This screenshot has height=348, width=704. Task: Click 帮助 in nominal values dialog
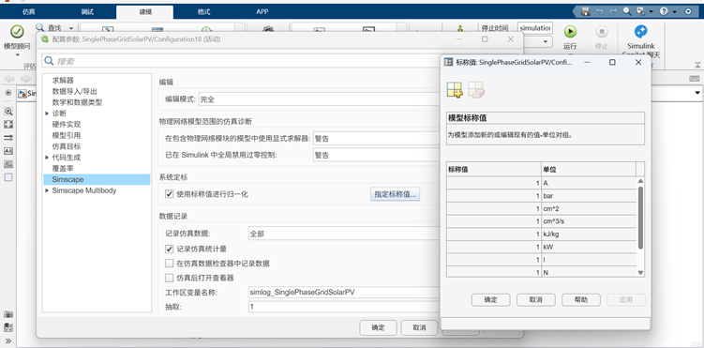point(581,299)
